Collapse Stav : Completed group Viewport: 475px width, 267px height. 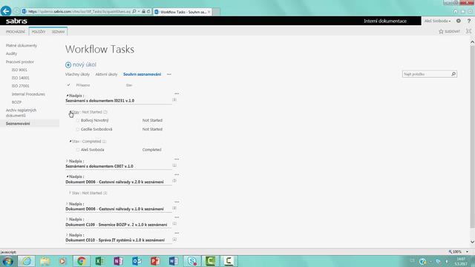[71, 142]
